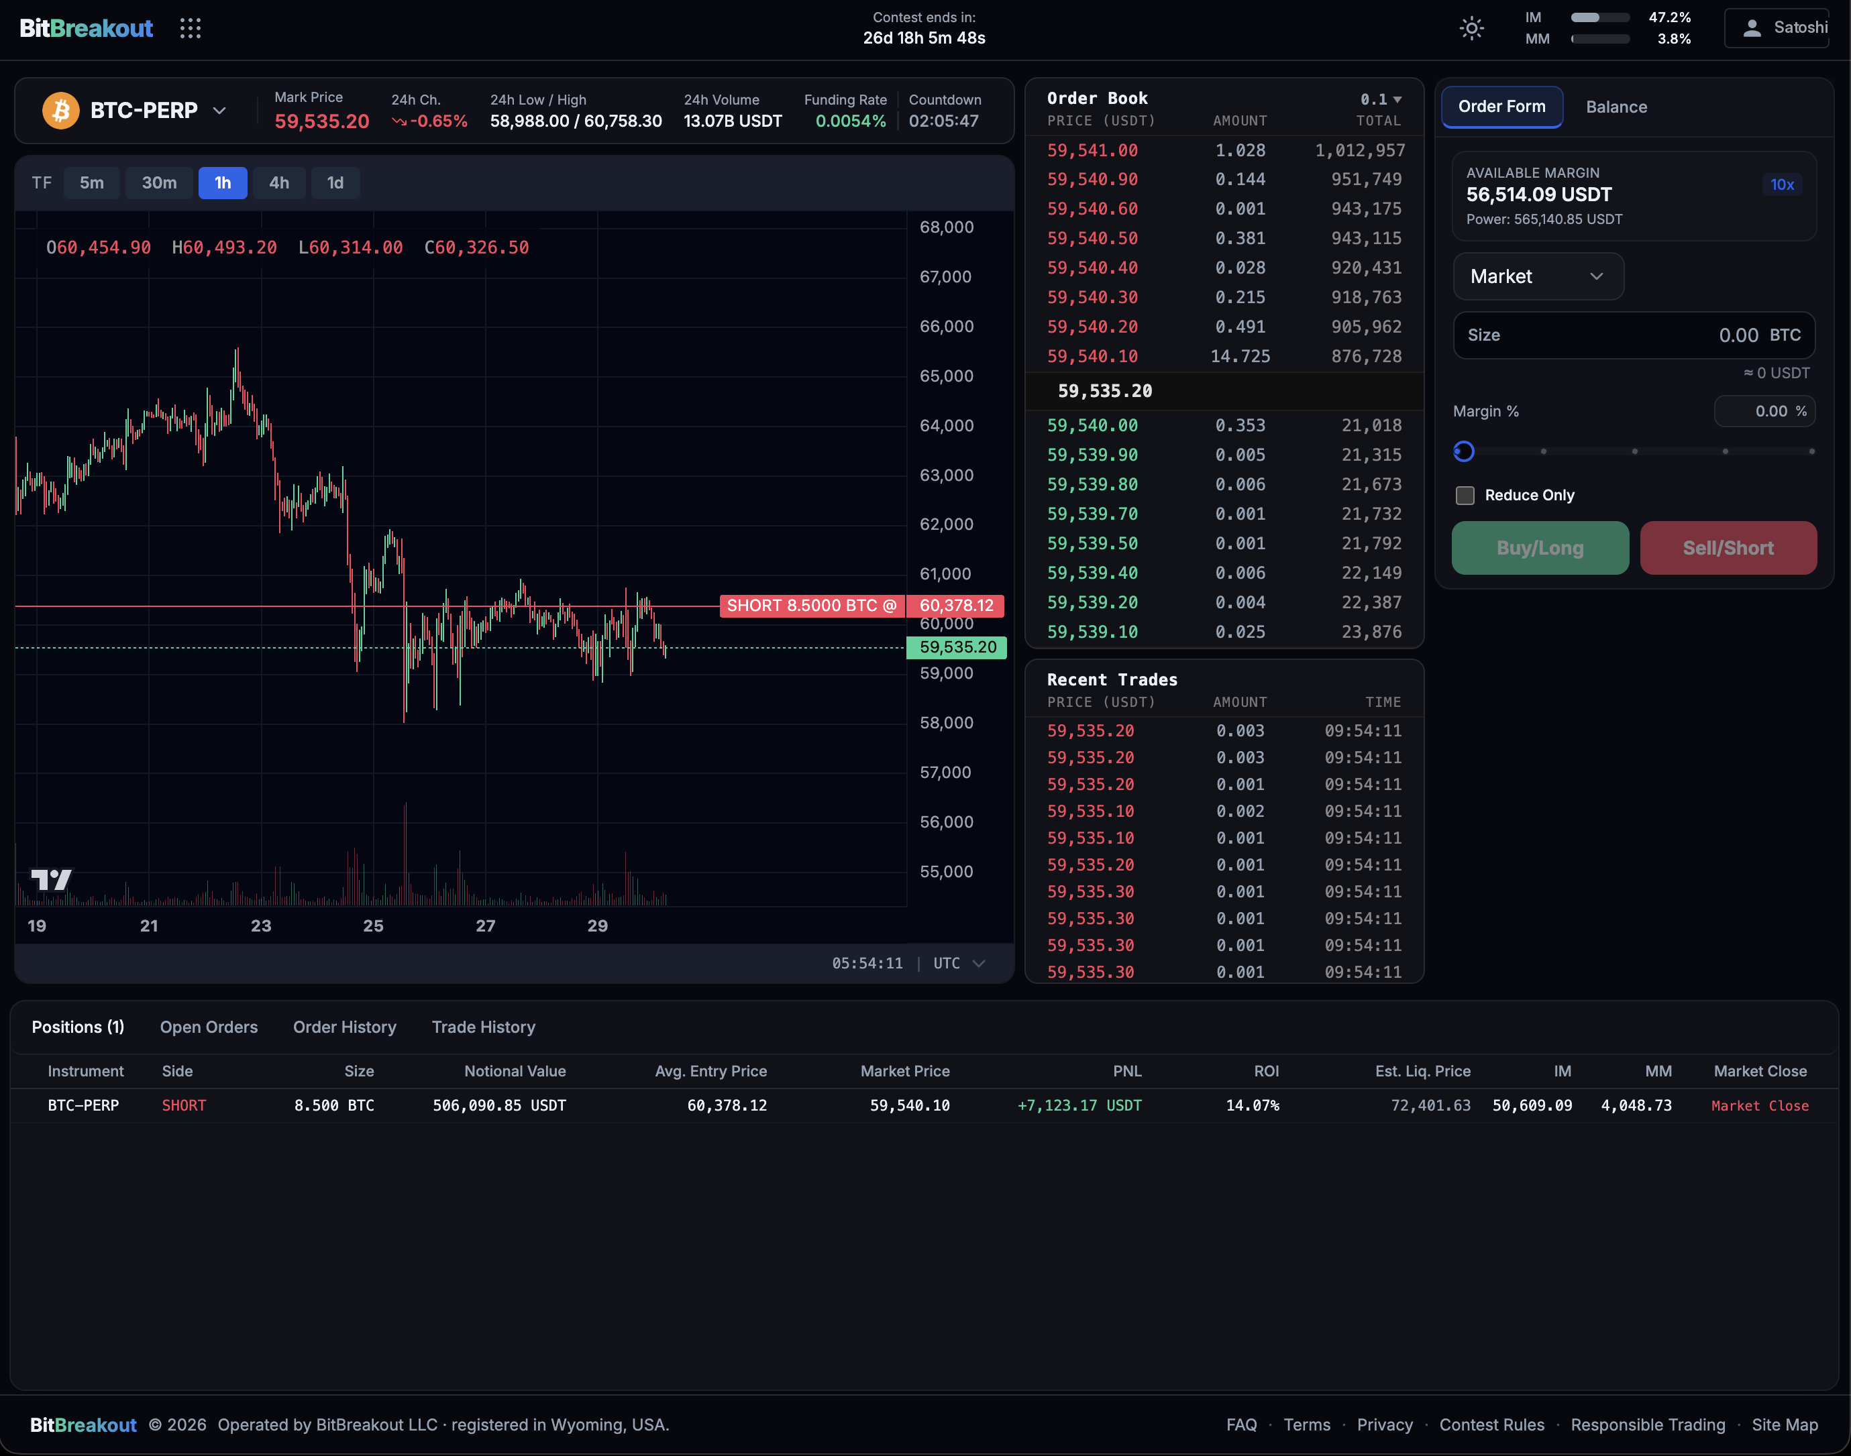Click the MM 3.8% progress bar
This screenshot has width=1851, height=1456.
[1600, 39]
